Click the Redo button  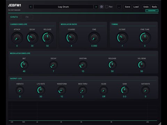click(154, 7)
